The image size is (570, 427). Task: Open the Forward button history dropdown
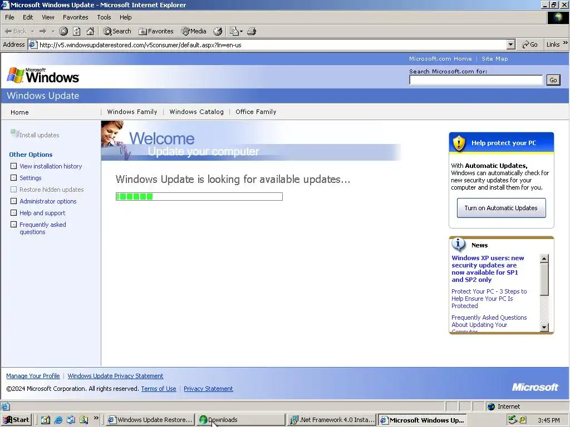tap(53, 31)
